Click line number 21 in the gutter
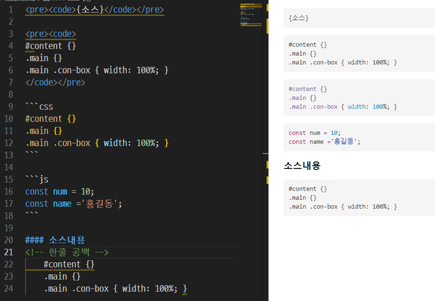Screen dimensions: 435x301 pyautogui.click(x=9, y=252)
